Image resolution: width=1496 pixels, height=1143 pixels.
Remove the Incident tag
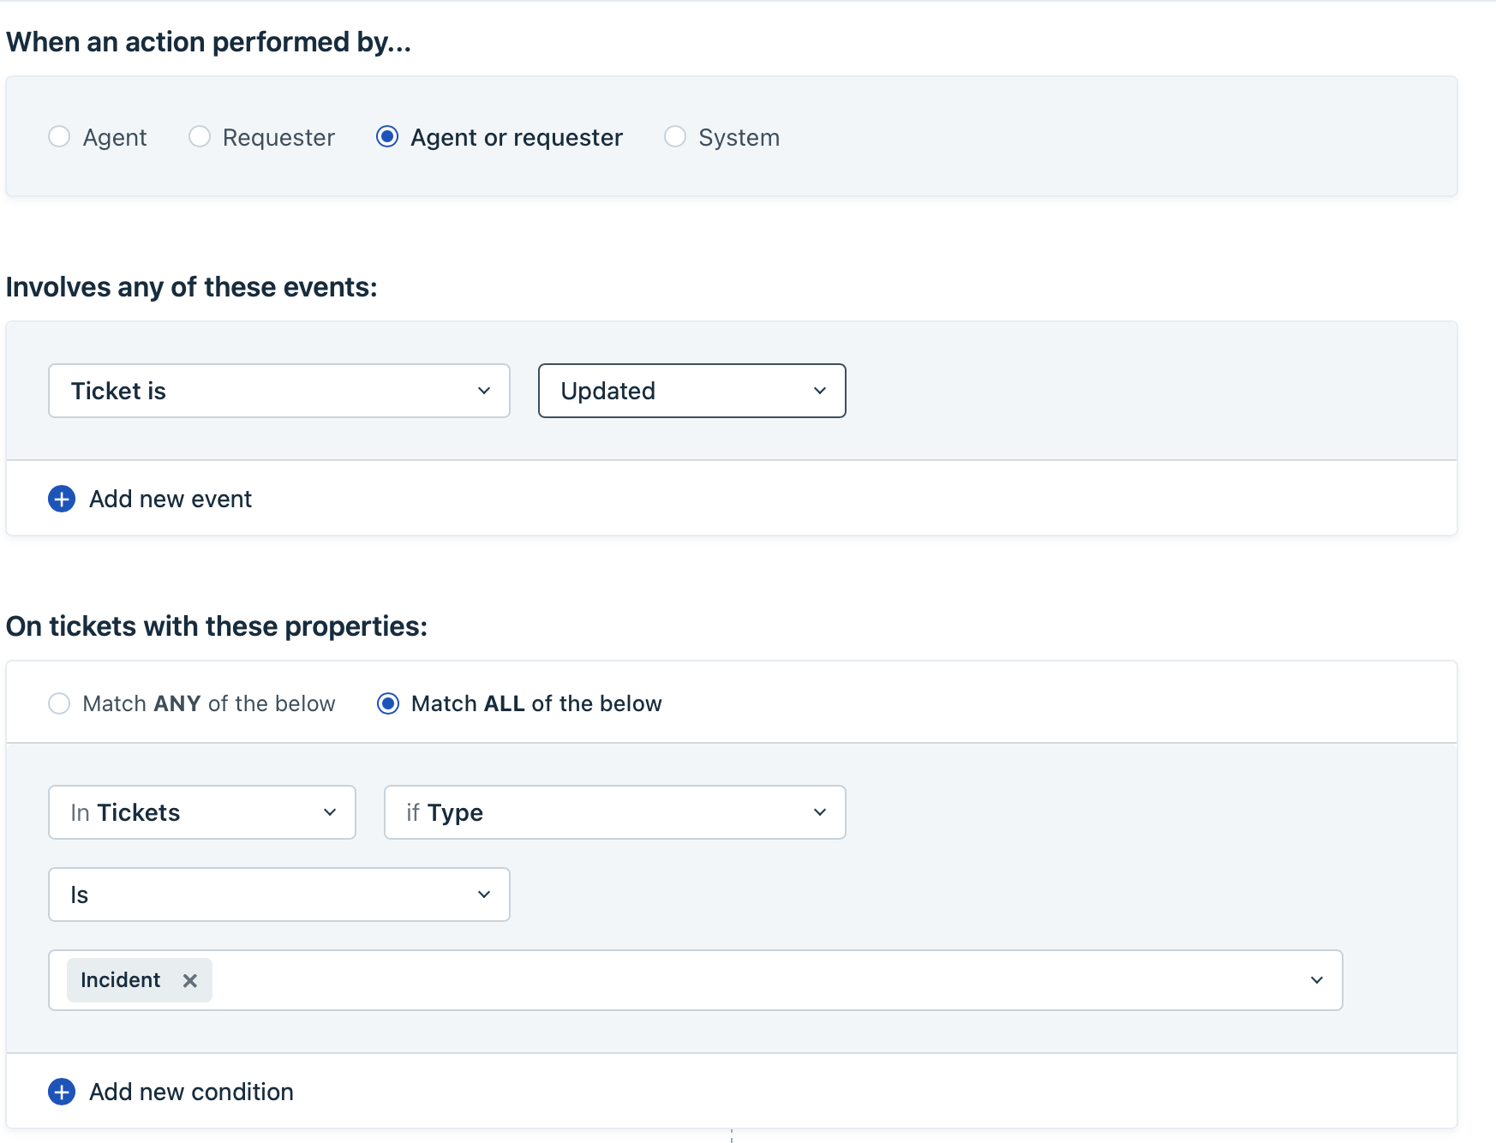190,981
